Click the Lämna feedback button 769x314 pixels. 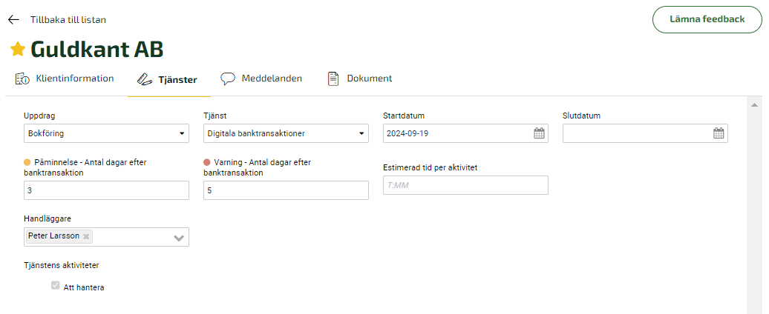coord(707,19)
